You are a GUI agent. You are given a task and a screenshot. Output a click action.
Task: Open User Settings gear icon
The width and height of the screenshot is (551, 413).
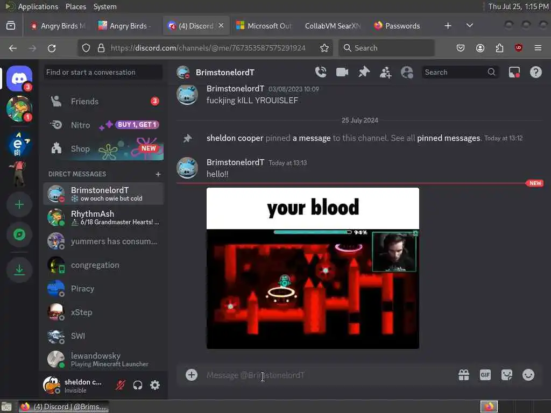coord(155,385)
